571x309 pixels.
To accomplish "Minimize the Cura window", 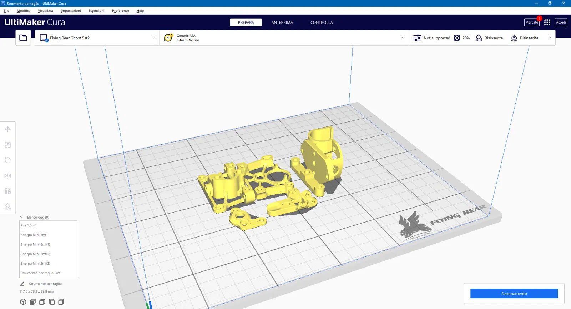I will tap(536, 3).
